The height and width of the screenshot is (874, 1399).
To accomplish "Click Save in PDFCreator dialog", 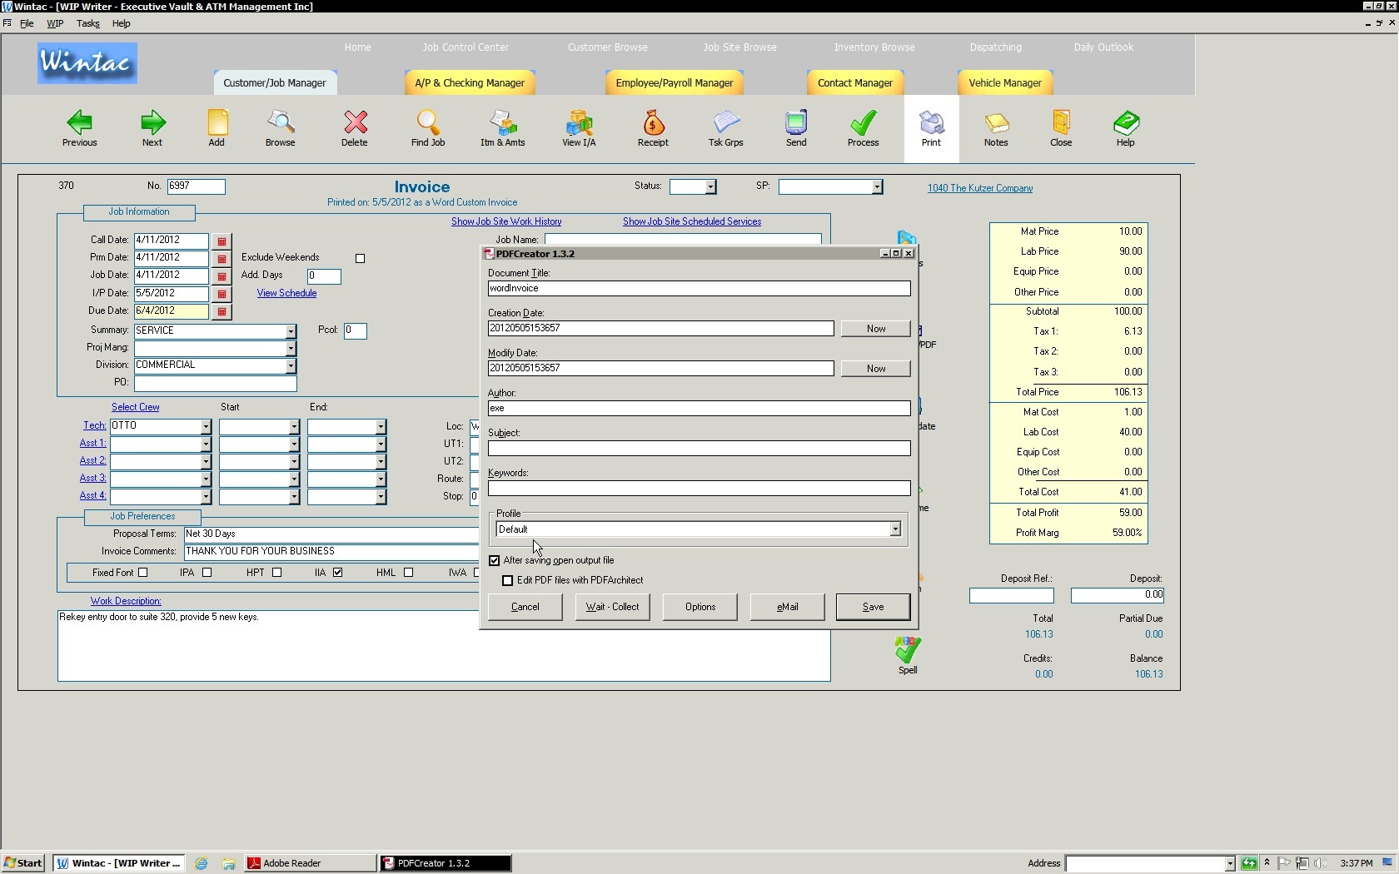I will tap(873, 607).
